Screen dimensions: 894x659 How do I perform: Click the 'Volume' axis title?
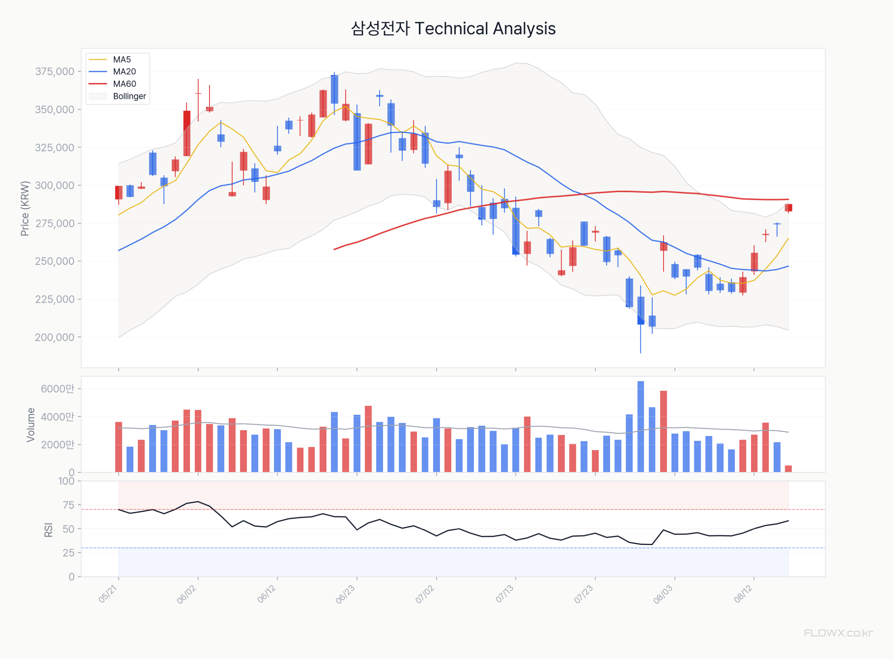coord(30,425)
